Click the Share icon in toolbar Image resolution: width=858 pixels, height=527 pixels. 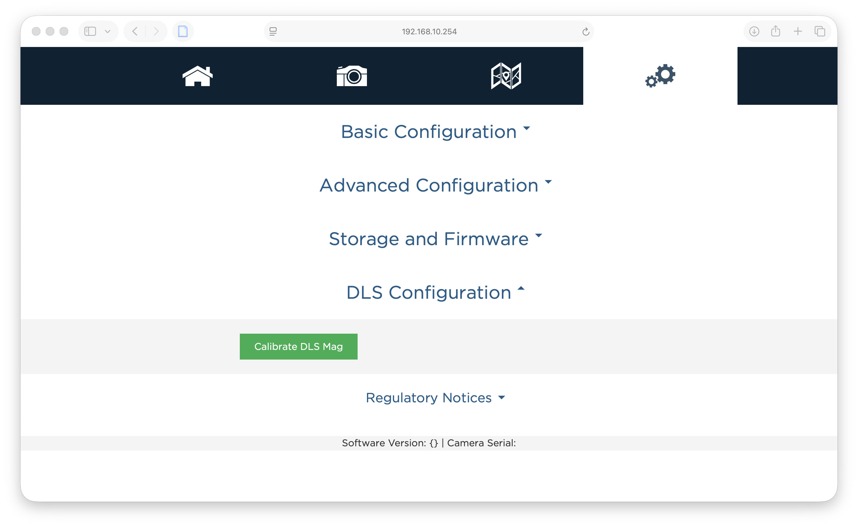point(776,31)
